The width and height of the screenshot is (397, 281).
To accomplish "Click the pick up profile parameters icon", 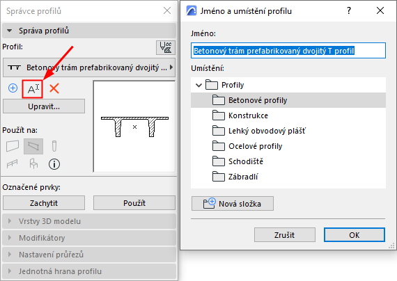I will (x=166, y=47).
